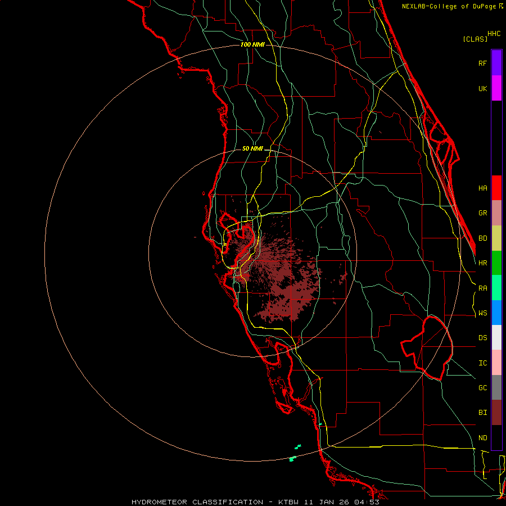Click the UK magenta color swatch
Image resolution: width=506 pixels, height=506 pixels.
point(496,88)
